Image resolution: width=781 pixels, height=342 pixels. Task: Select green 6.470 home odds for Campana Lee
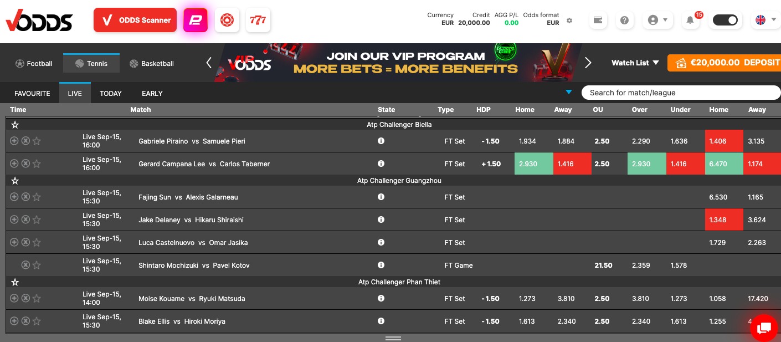725,164
